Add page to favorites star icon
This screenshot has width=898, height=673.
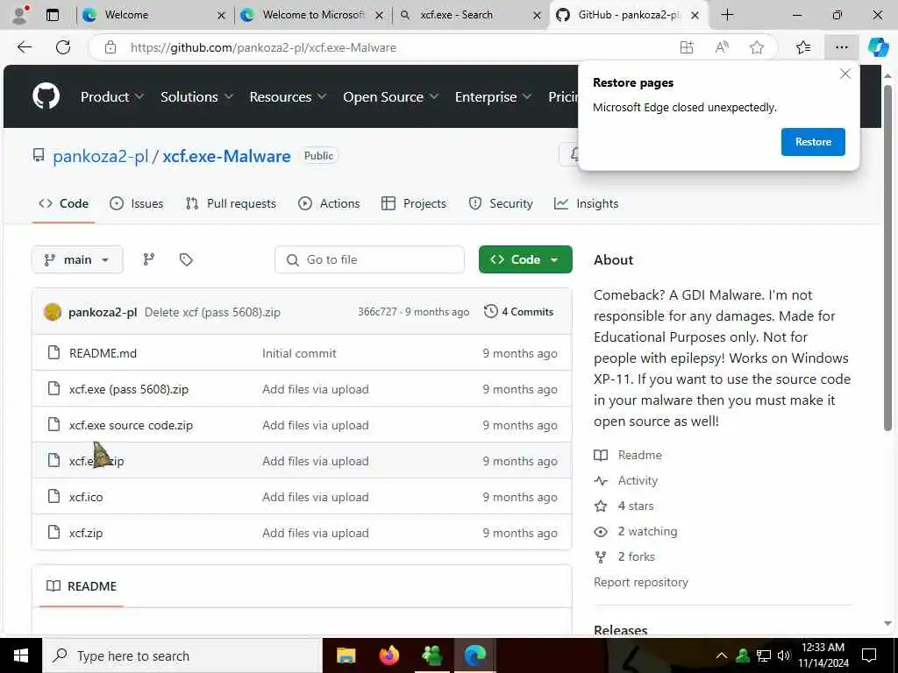[757, 47]
